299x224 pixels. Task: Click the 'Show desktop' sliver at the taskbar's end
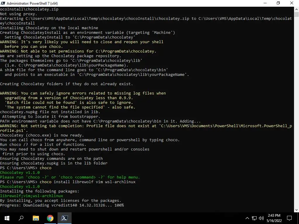[298, 218]
